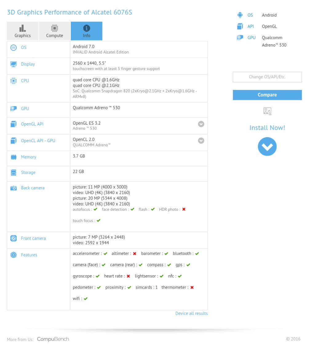Click the GPU icon in info table
The height and width of the screenshot is (355, 315).
click(14, 109)
